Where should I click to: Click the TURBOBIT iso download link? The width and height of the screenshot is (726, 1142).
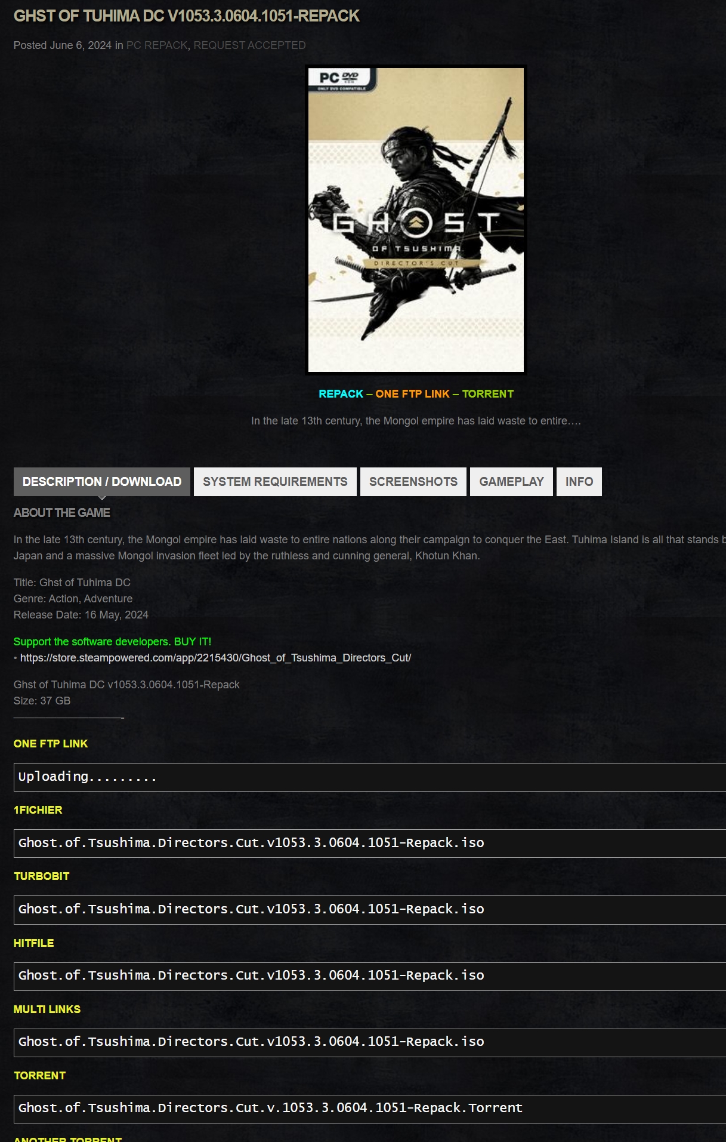pyautogui.click(x=251, y=909)
